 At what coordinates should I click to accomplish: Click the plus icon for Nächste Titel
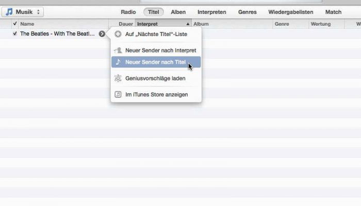pos(118,35)
